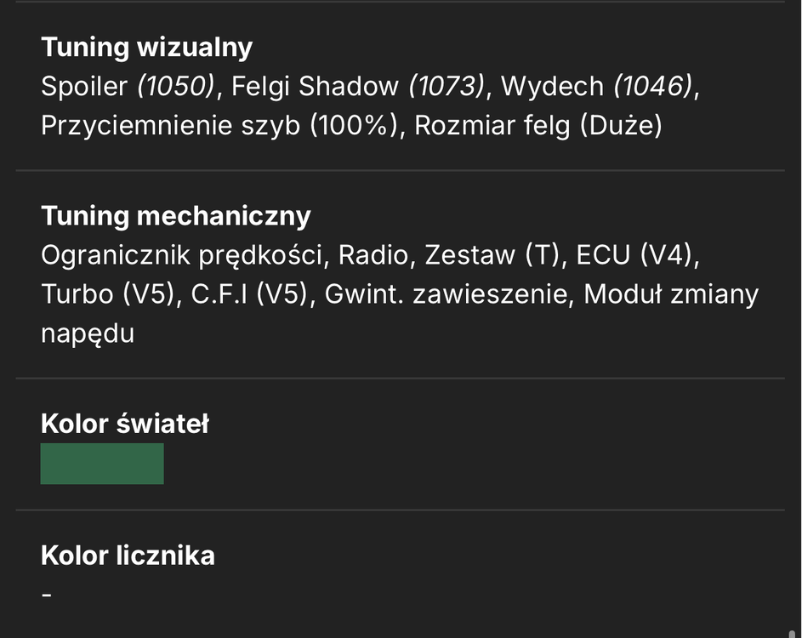Click the Turbo (V5) item
Screen dimensions: 802x638
pyautogui.click(x=108, y=294)
